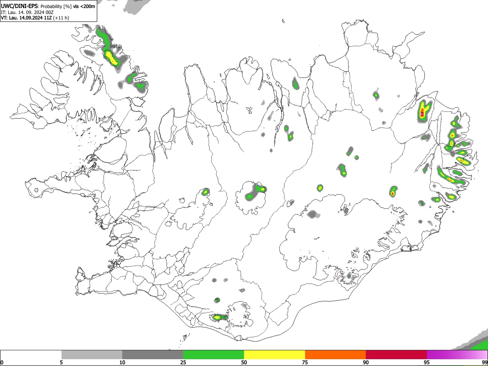The image size is (488, 366).
Task: Click the legend value 95
Action: pos(427,362)
